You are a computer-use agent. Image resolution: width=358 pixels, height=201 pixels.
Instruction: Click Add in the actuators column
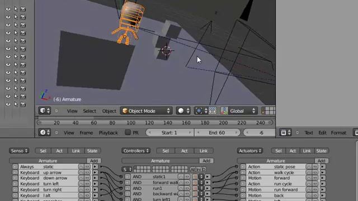click(322, 161)
